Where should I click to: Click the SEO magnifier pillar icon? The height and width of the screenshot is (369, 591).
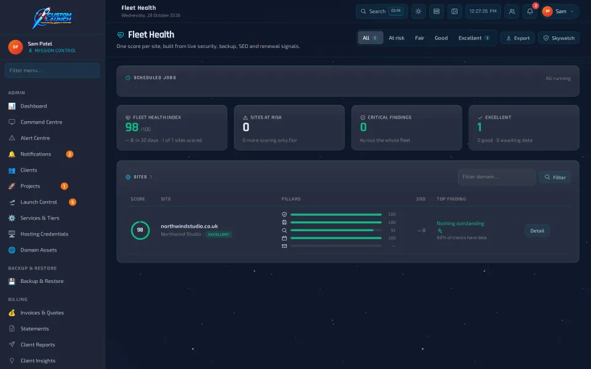click(x=284, y=231)
